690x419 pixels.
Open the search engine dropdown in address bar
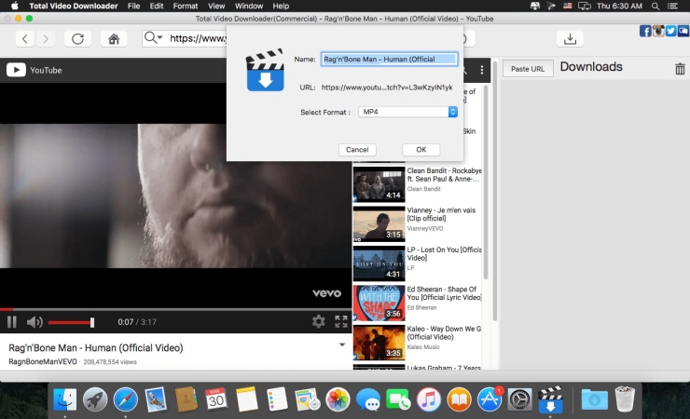click(154, 38)
